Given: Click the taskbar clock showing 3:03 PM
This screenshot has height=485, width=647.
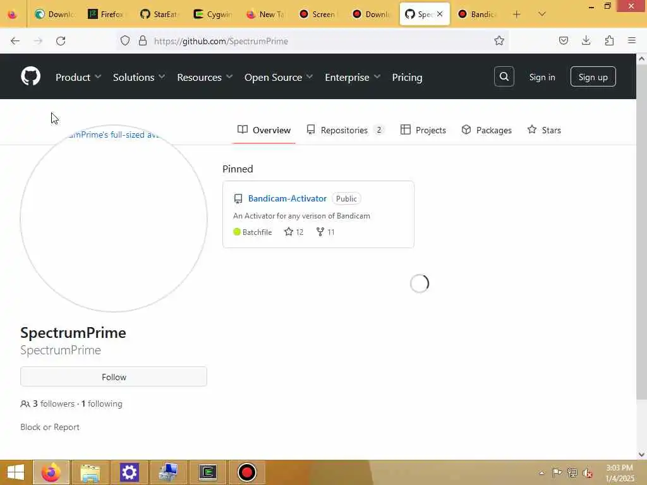Looking at the screenshot, I should (620, 473).
